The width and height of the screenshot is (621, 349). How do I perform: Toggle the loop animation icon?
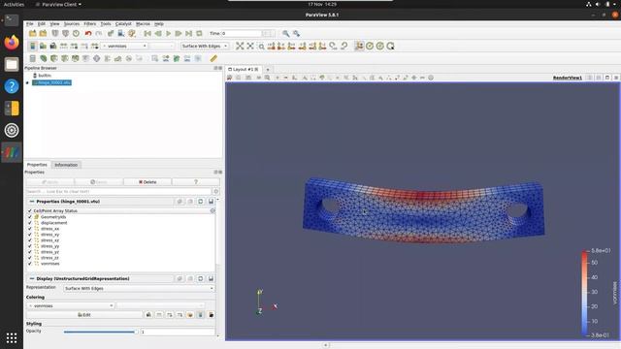click(199, 34)
